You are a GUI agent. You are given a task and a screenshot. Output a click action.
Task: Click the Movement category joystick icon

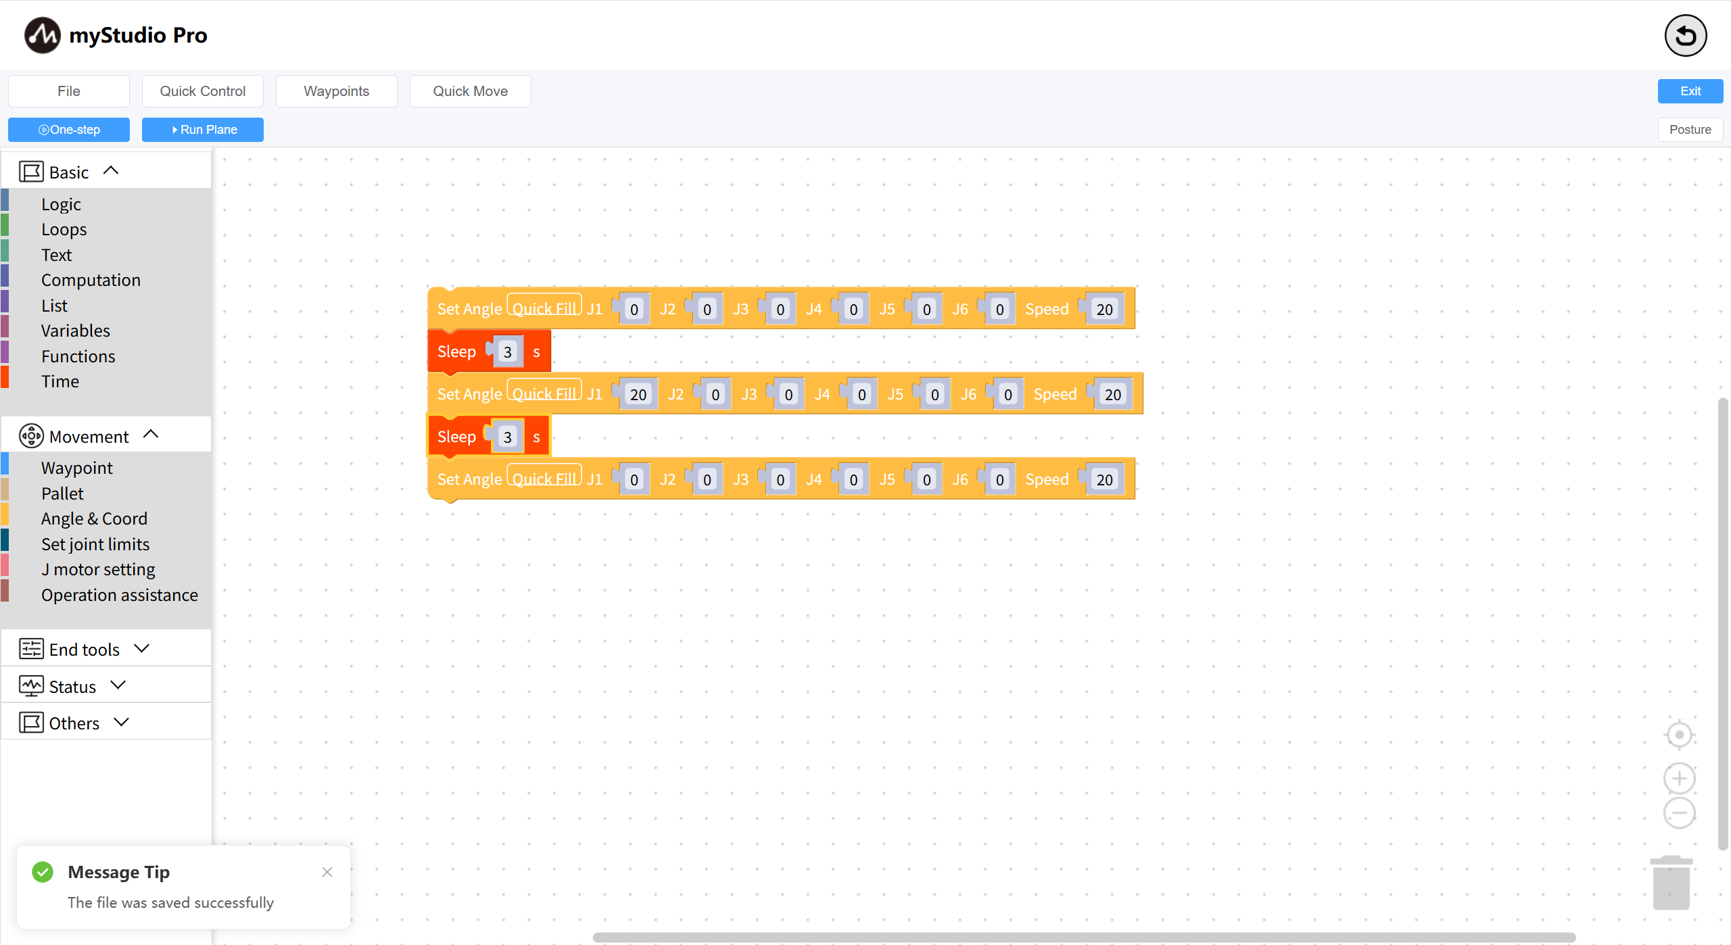coord(31,436)
